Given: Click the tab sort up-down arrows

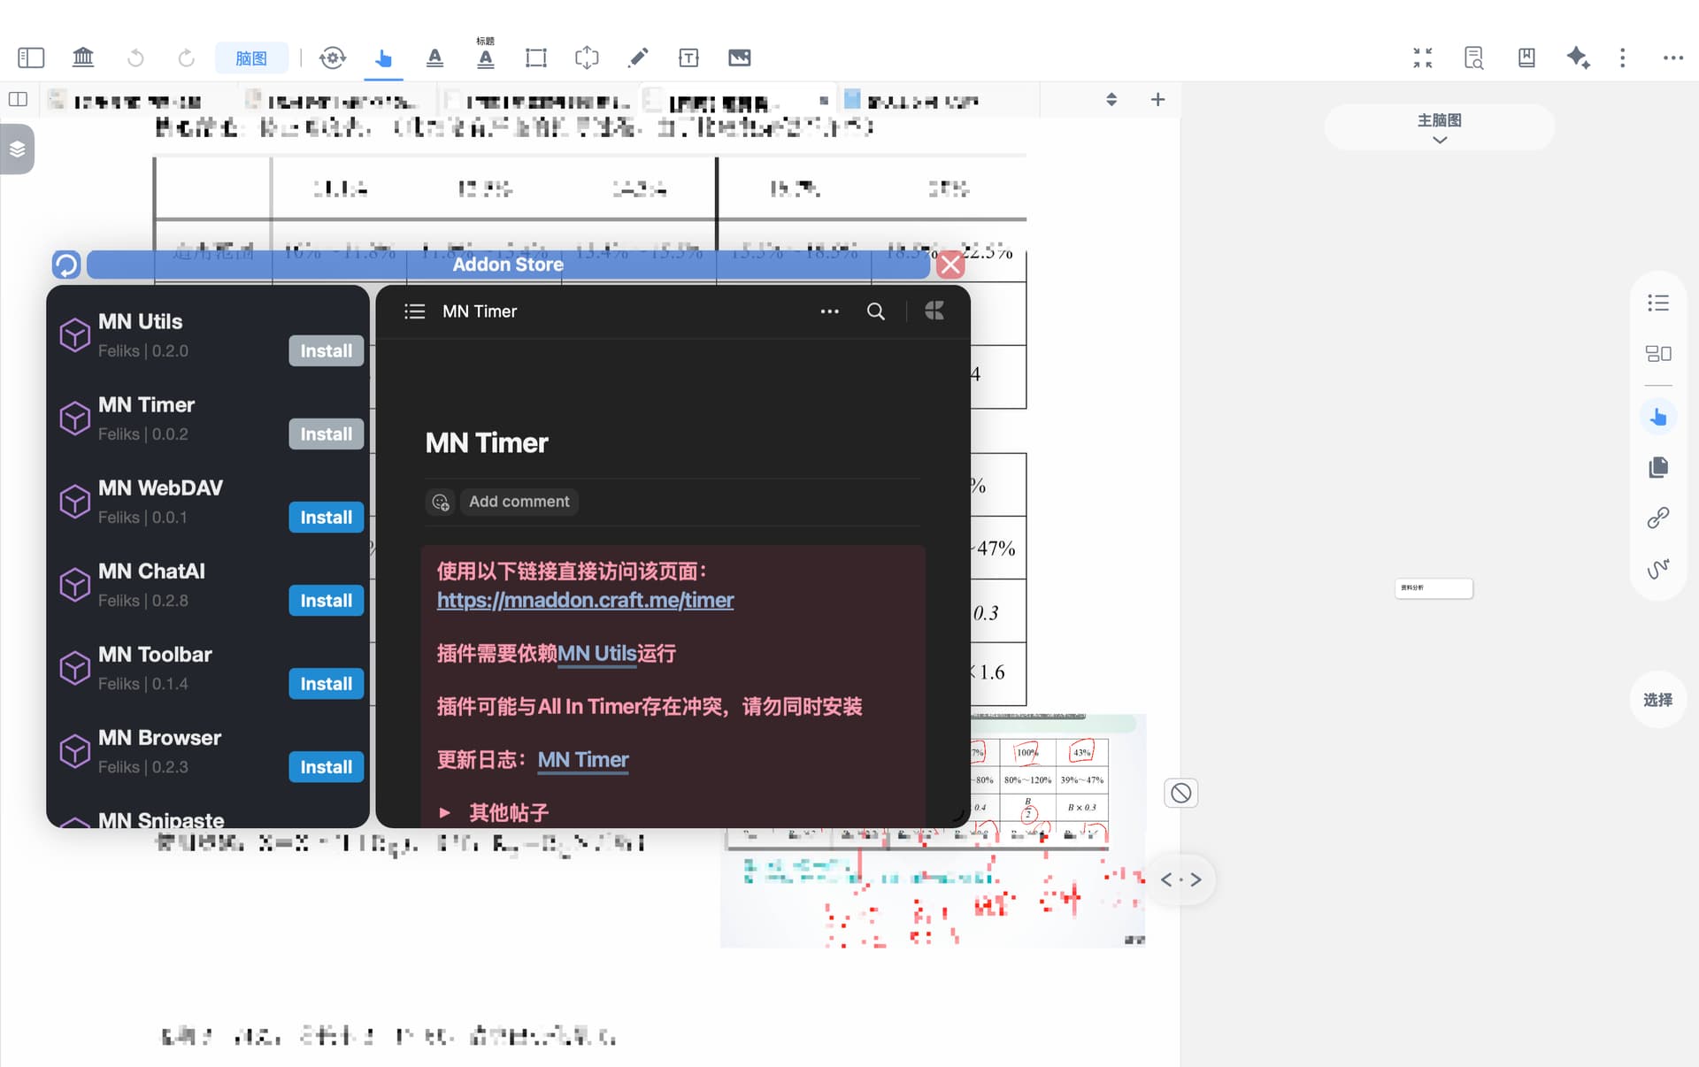Looking at the screenshot, I should (1111, 99).
